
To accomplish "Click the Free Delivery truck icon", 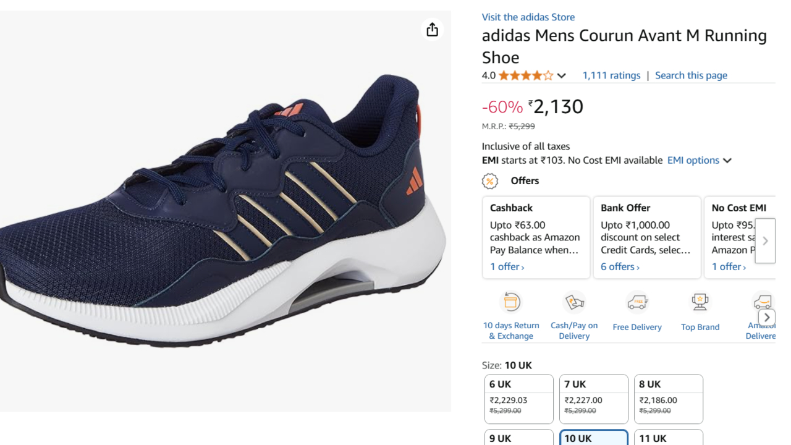I will pos(637,302).
